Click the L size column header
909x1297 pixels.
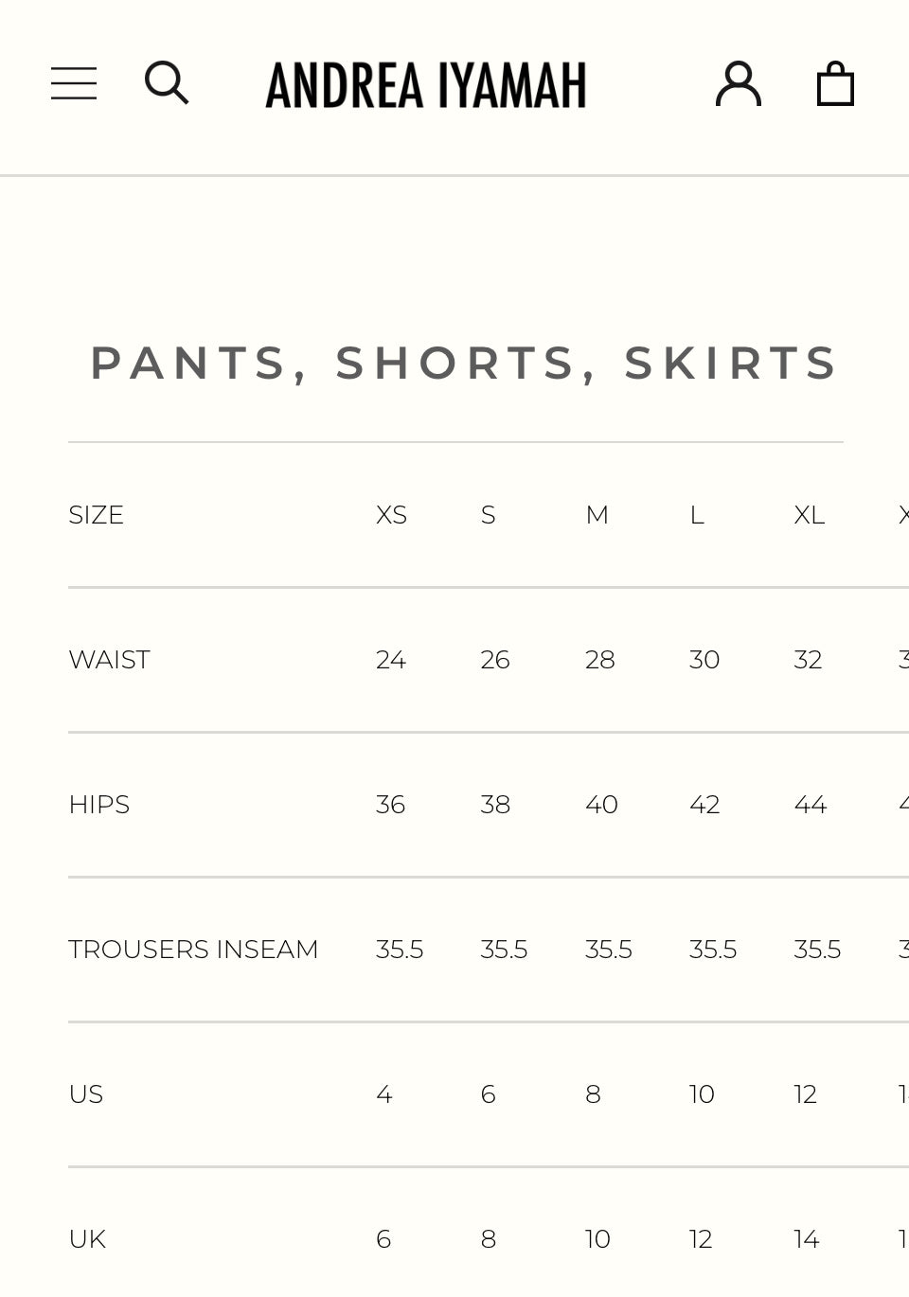[x=697, y=515]
